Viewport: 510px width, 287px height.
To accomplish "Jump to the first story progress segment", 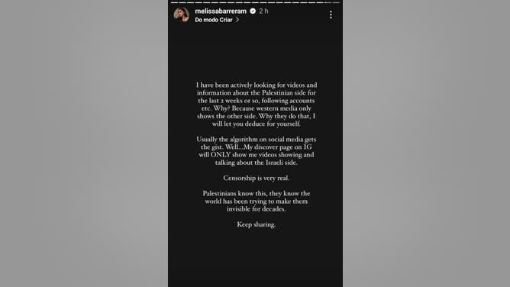I will pos(174,2).
